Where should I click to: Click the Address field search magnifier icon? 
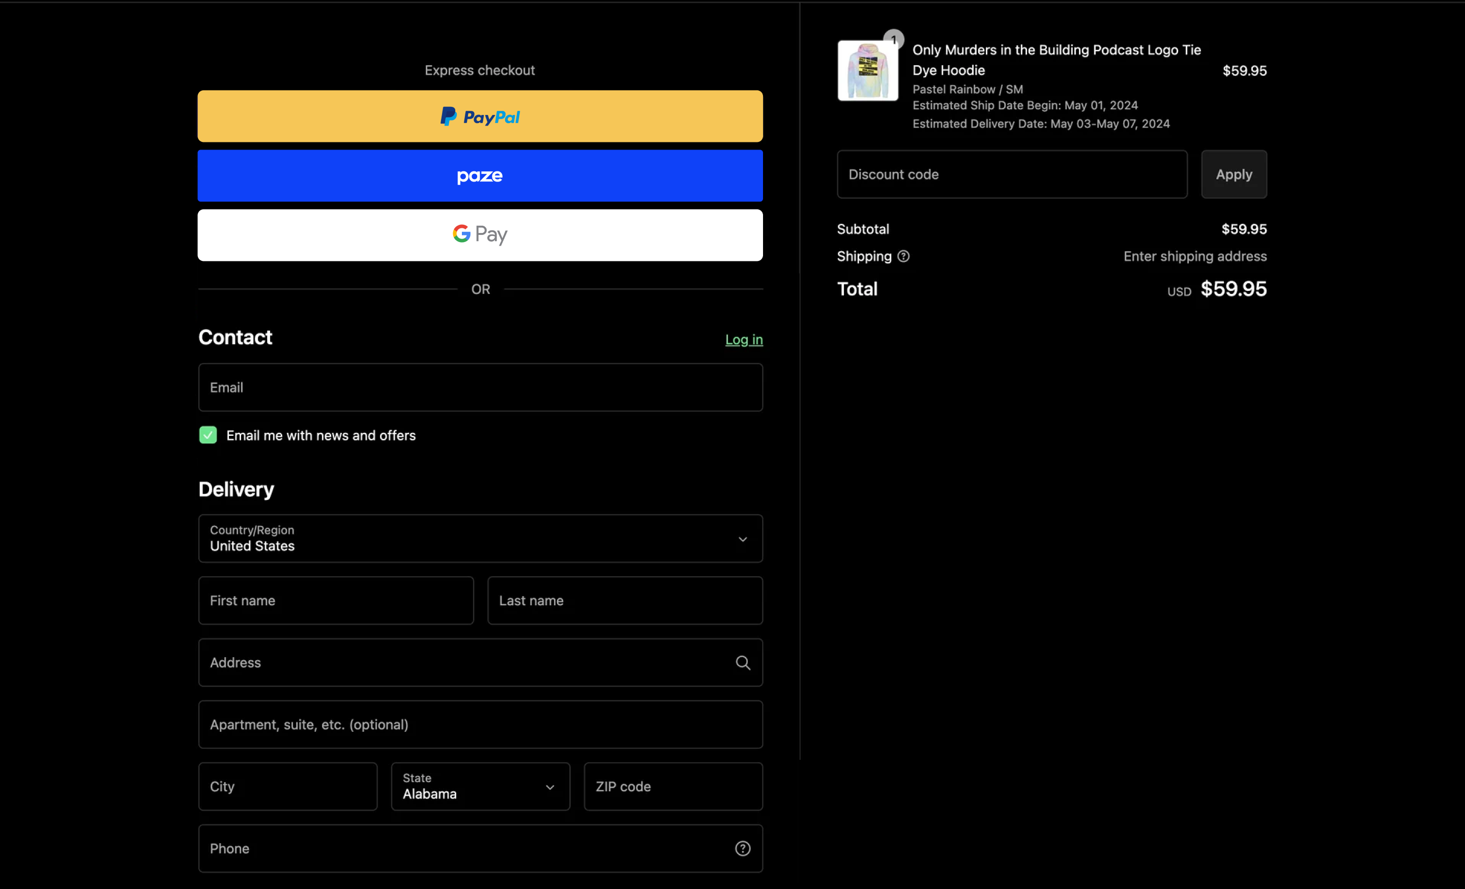(743, 663)
